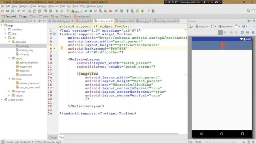256x144 pixels.
Task: Zoom in on the layout preview
Action: (231, 32)
